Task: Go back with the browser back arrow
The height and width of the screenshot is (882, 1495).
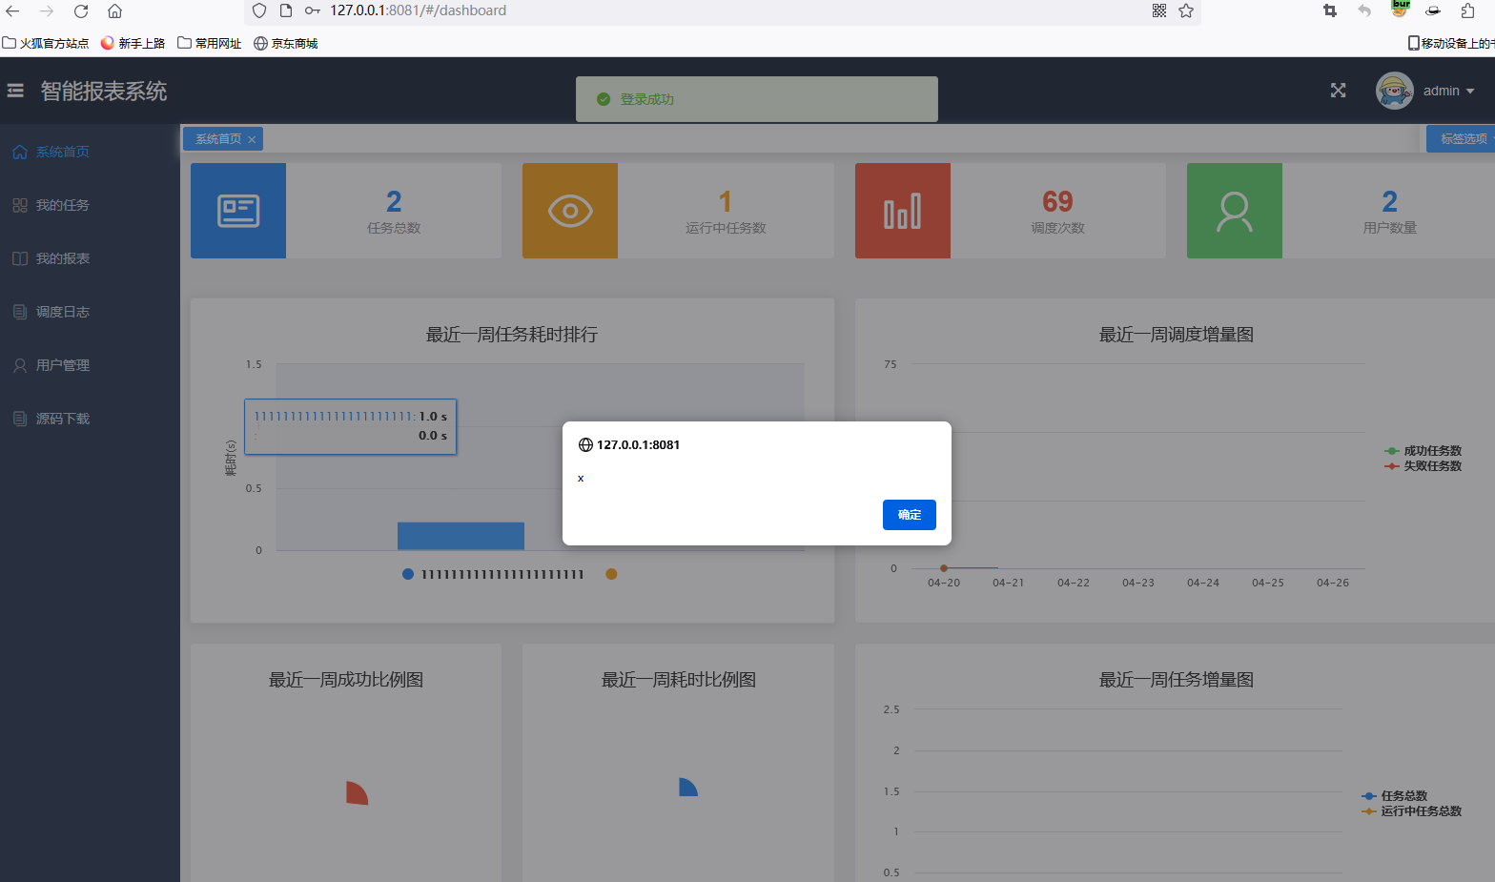Action: coord(13,11)
